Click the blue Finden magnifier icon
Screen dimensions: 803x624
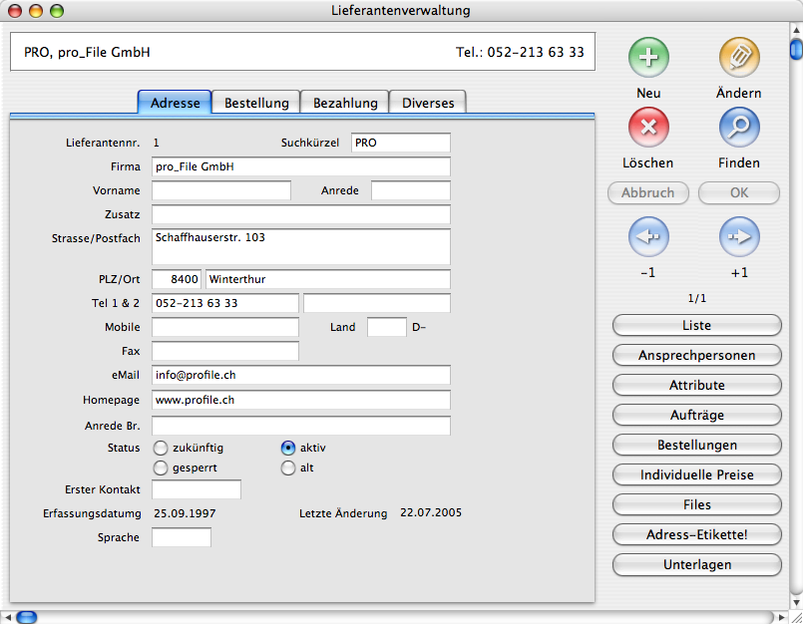(x=739, y=128)
